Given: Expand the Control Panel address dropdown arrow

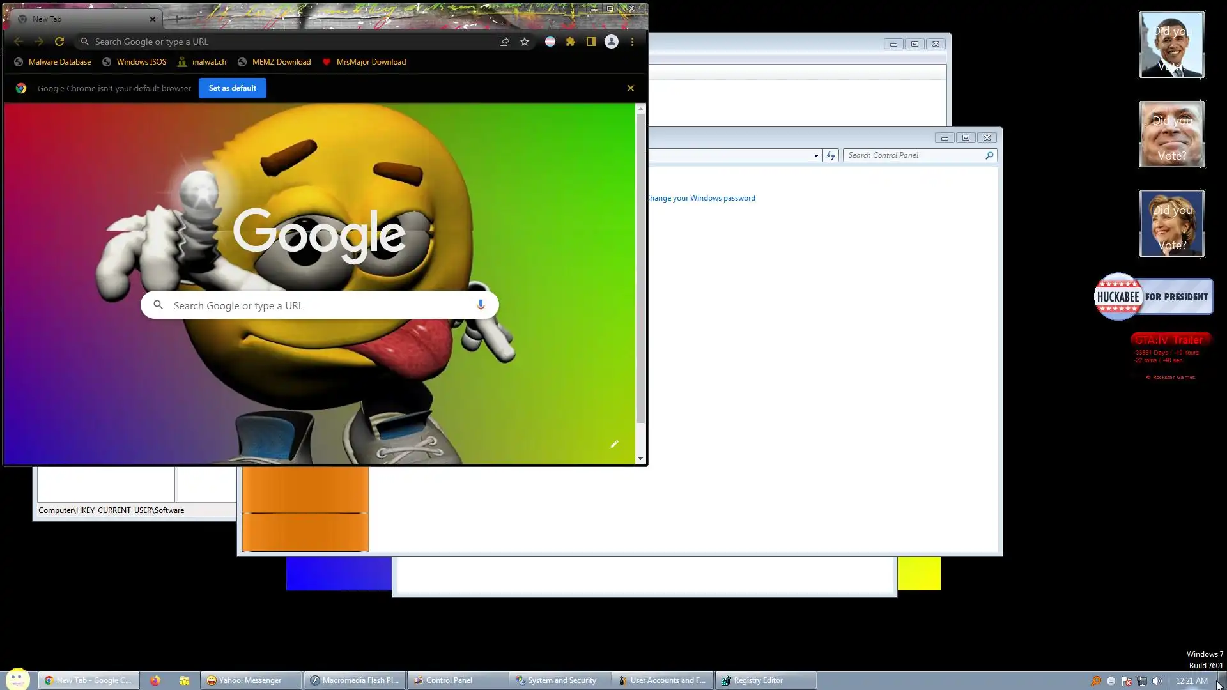Looking at the screenshot, I should coord(816,155).
